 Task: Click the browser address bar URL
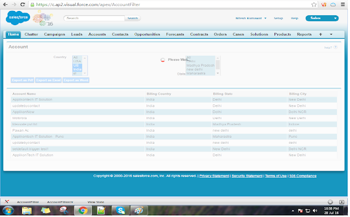coord(88,4)
